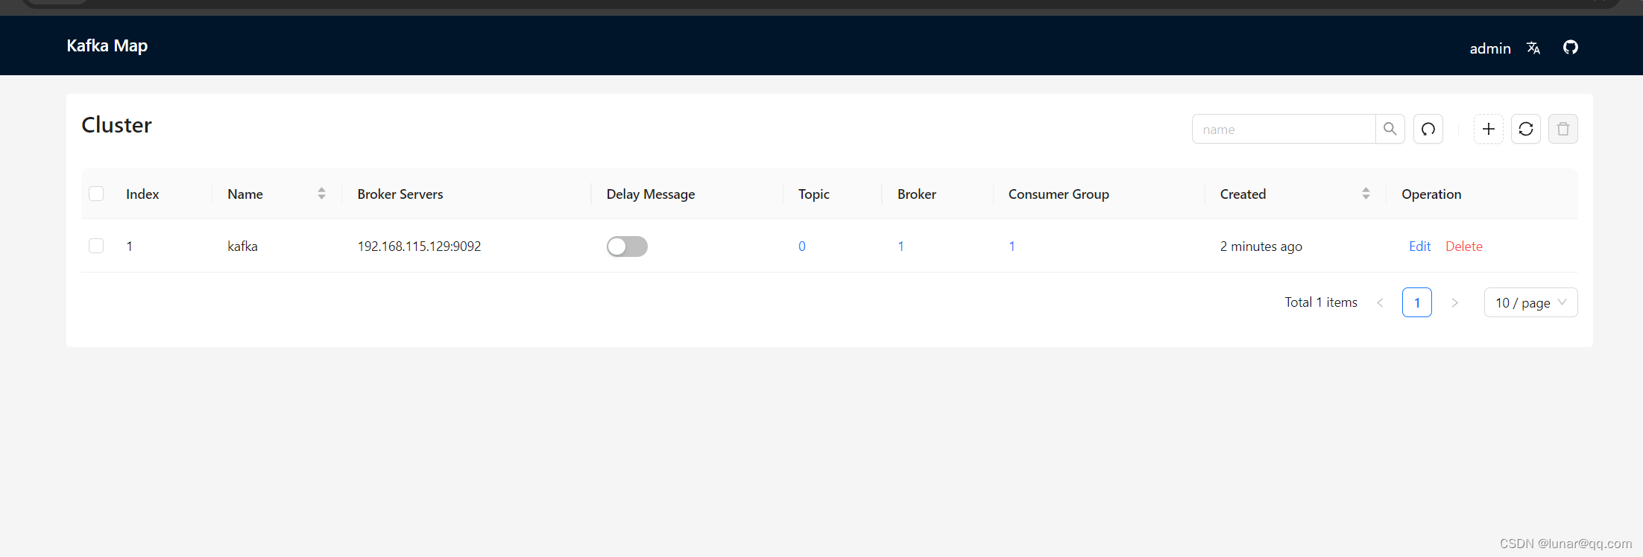
Task: Click the '2 minutes ago' cell
Action: 1261,246
